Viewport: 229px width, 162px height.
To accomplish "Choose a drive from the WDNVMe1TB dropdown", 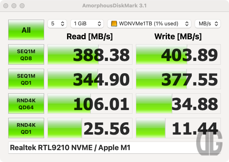I will 149,24.
